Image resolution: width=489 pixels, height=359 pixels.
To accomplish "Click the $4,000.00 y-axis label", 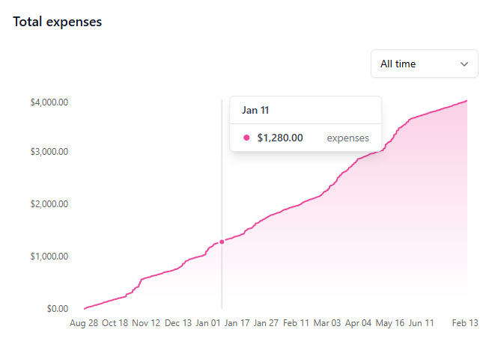I will click(x=49, y=102).
